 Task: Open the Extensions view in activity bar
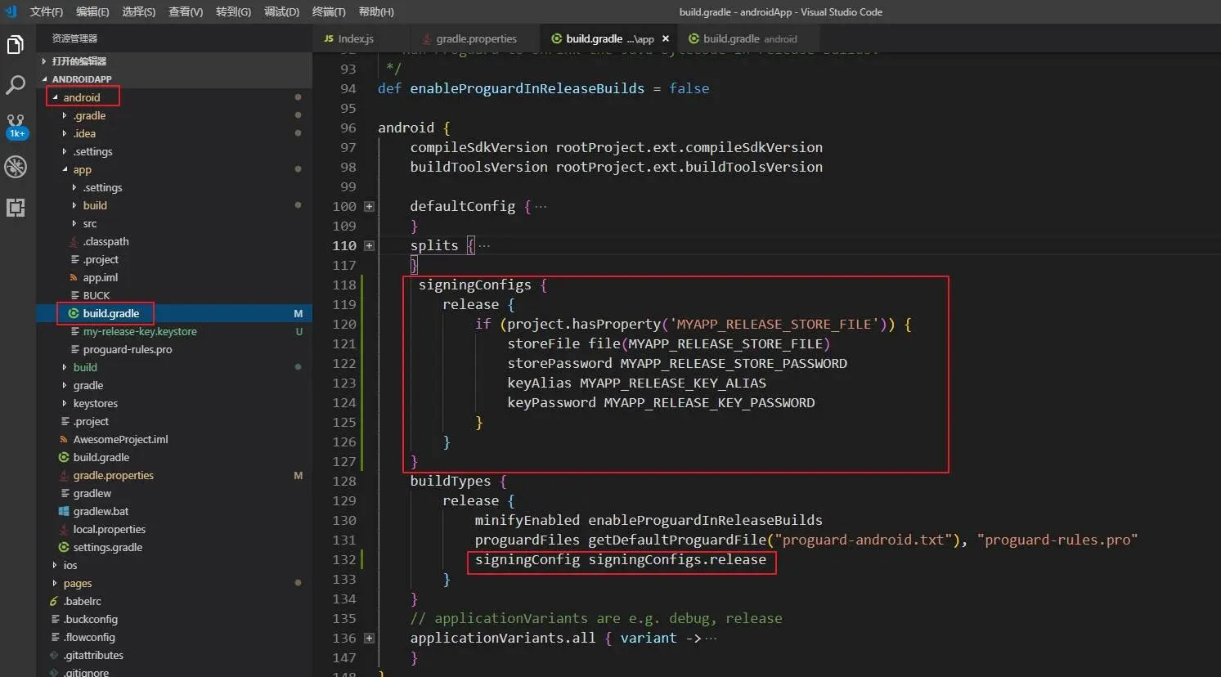click(16, 208)
